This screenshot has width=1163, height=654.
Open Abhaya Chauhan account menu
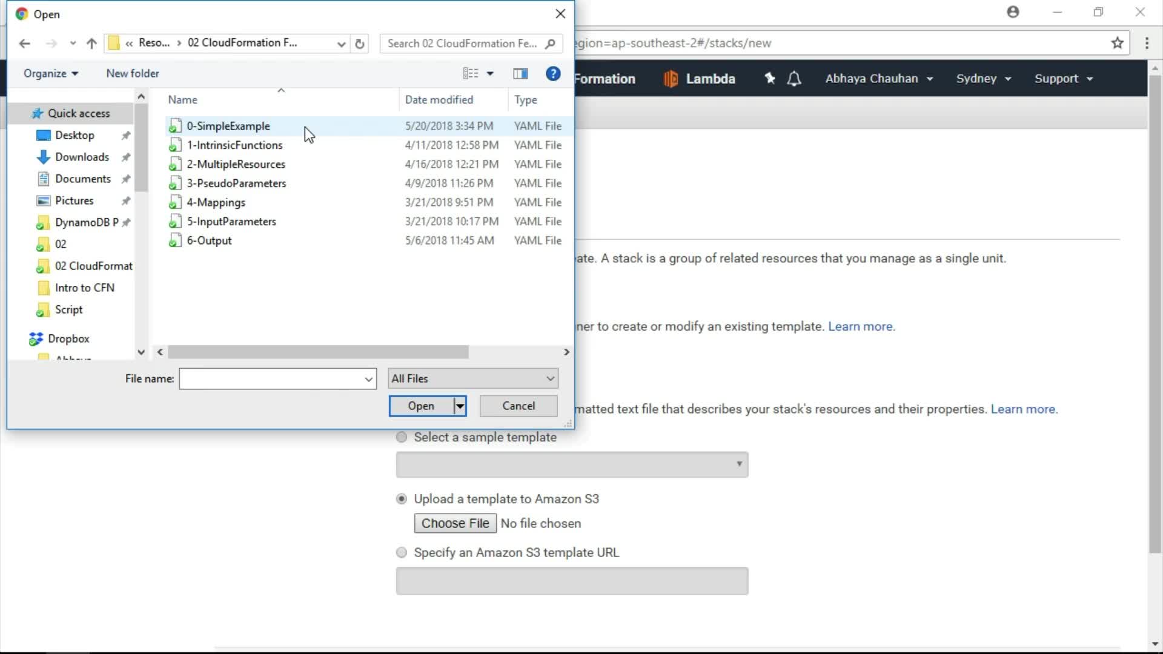point(878,79)
